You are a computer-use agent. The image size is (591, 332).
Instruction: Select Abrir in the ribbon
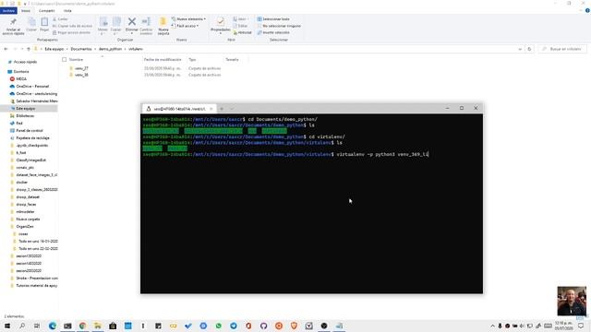point(240,19)
